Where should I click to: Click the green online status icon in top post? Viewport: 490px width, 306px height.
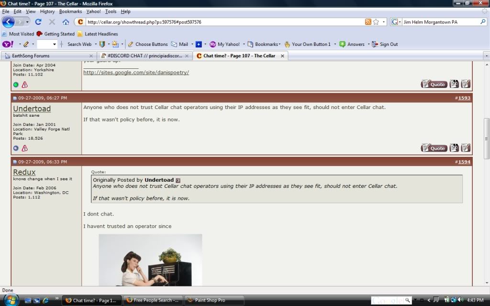point(16,85)
